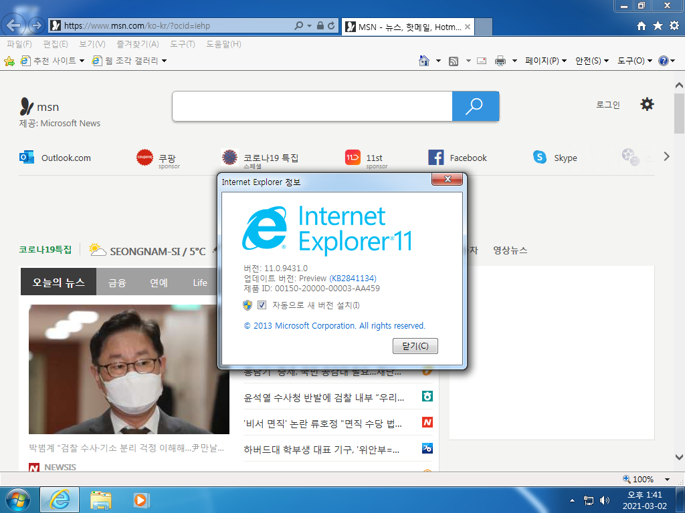Expand the 웹 조각 갤러리 dropdown arrow
Screen dimensions: 685x513
[x=165, y=61]
